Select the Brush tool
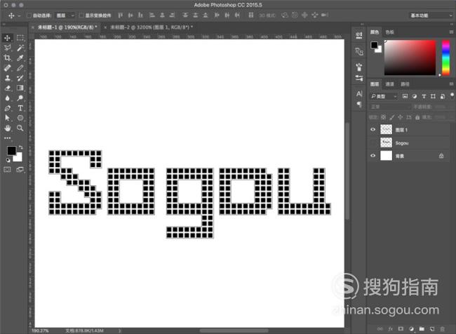The width and height of the screenshot is (456, 334). coord(20,68)
